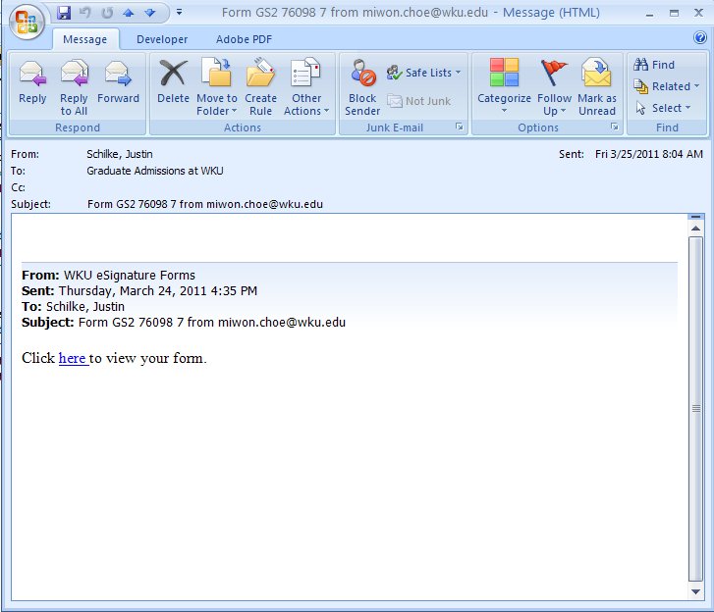Click the Reply icon in the ribbon

point(32,84)
